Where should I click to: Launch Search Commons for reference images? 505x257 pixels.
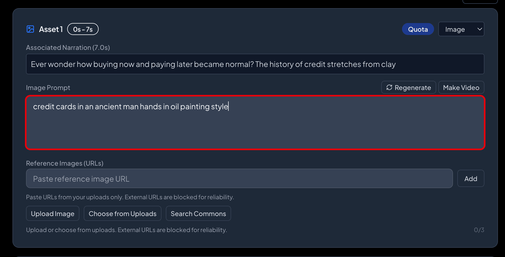[198, 213]
